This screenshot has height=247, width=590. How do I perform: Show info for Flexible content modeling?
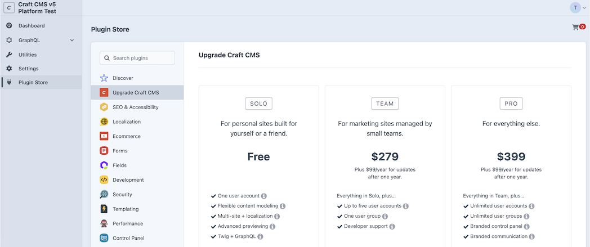pos(283,206)
